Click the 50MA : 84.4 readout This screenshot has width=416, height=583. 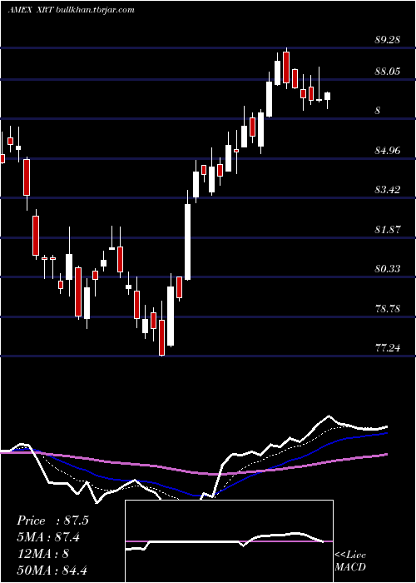(x=52, y=570)
